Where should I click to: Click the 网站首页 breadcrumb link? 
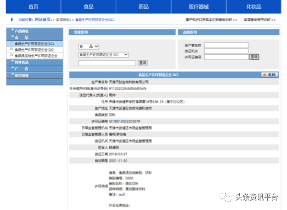click(42, 20)
